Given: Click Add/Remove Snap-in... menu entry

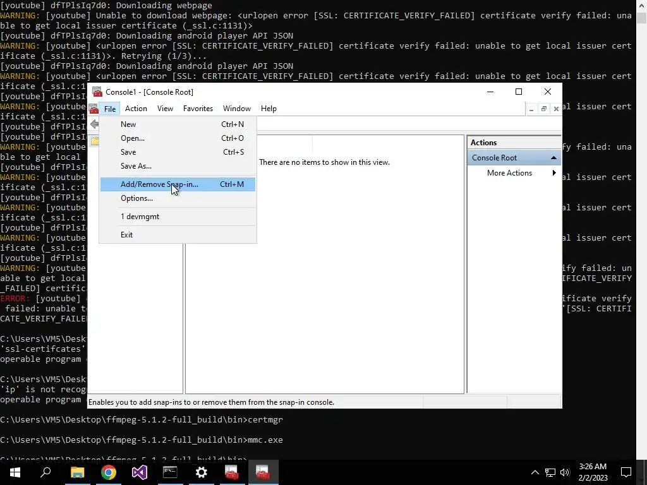Looking at the screenshot, I should point(178,184).
